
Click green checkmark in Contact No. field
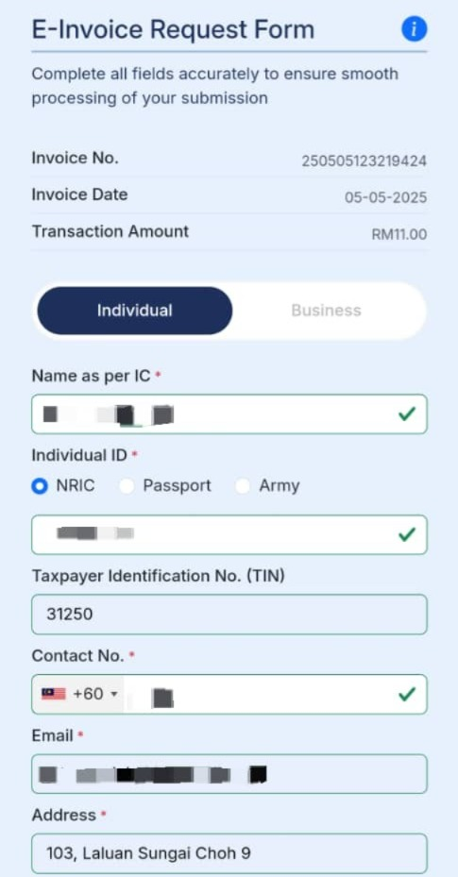[x=407, y=694]
